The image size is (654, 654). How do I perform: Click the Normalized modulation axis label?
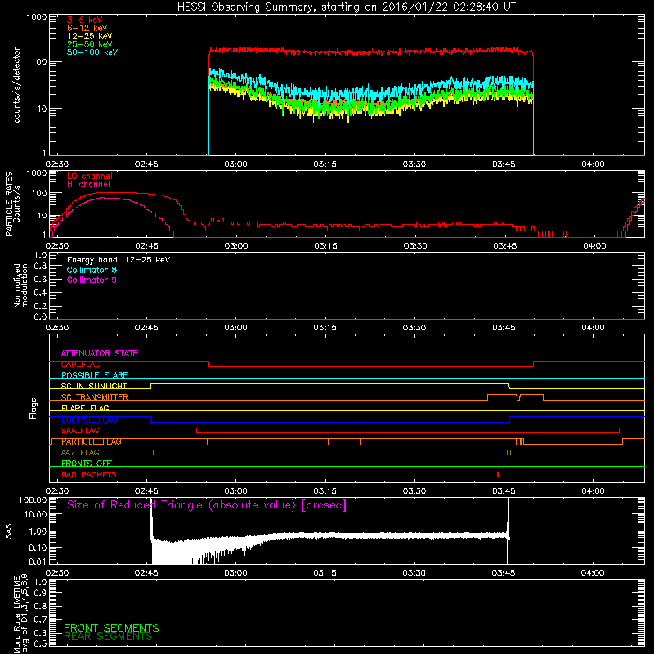(x=20, y=285)
